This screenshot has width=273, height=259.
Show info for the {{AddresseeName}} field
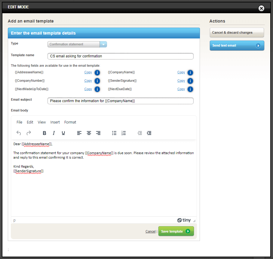[97, 72]
